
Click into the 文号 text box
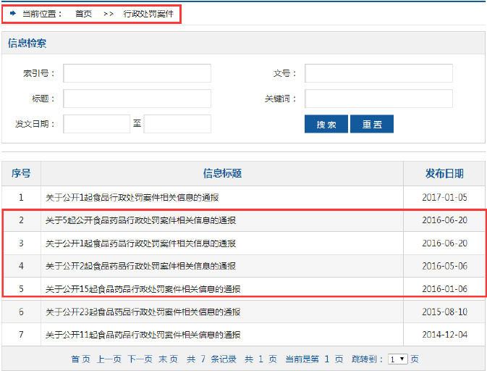coord(378,73)
